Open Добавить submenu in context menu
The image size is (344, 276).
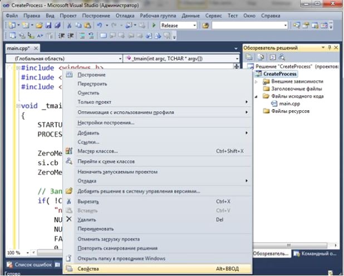158,133
